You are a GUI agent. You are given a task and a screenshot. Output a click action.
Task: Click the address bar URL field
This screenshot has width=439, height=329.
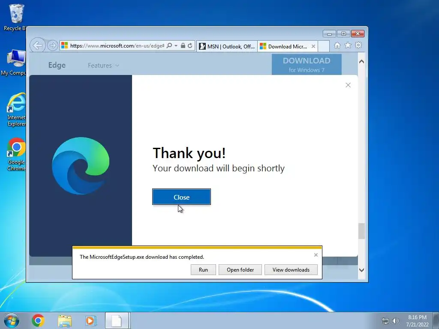click(x=117, y=45)
